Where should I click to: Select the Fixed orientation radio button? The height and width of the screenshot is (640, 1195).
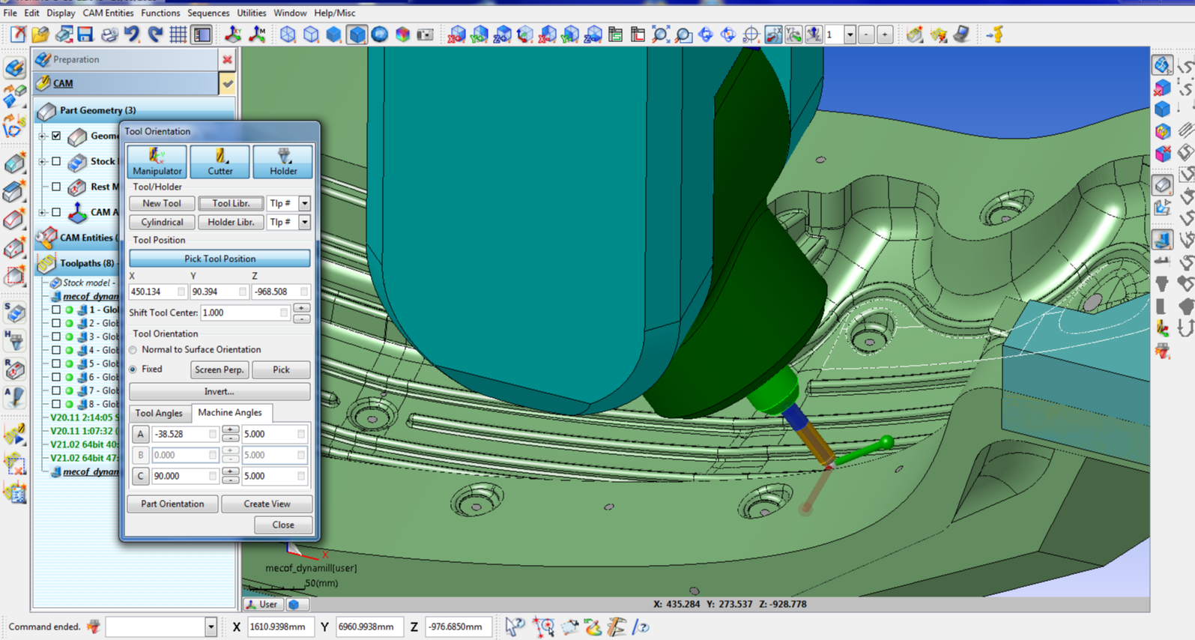point(133,369)
